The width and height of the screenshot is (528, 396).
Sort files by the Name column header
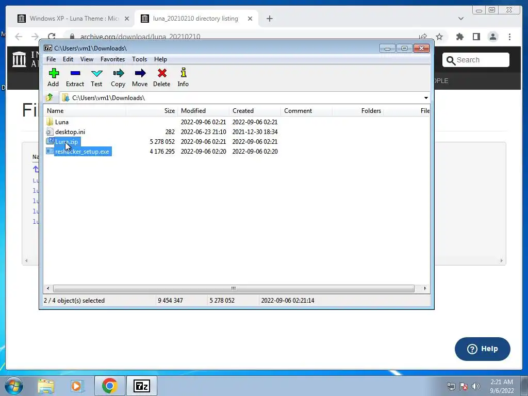pos(85,111)
